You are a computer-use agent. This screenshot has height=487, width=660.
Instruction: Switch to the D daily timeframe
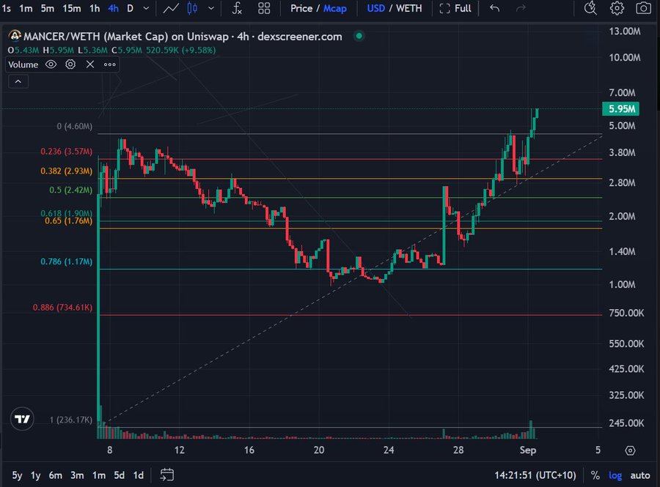click(130, 8)
